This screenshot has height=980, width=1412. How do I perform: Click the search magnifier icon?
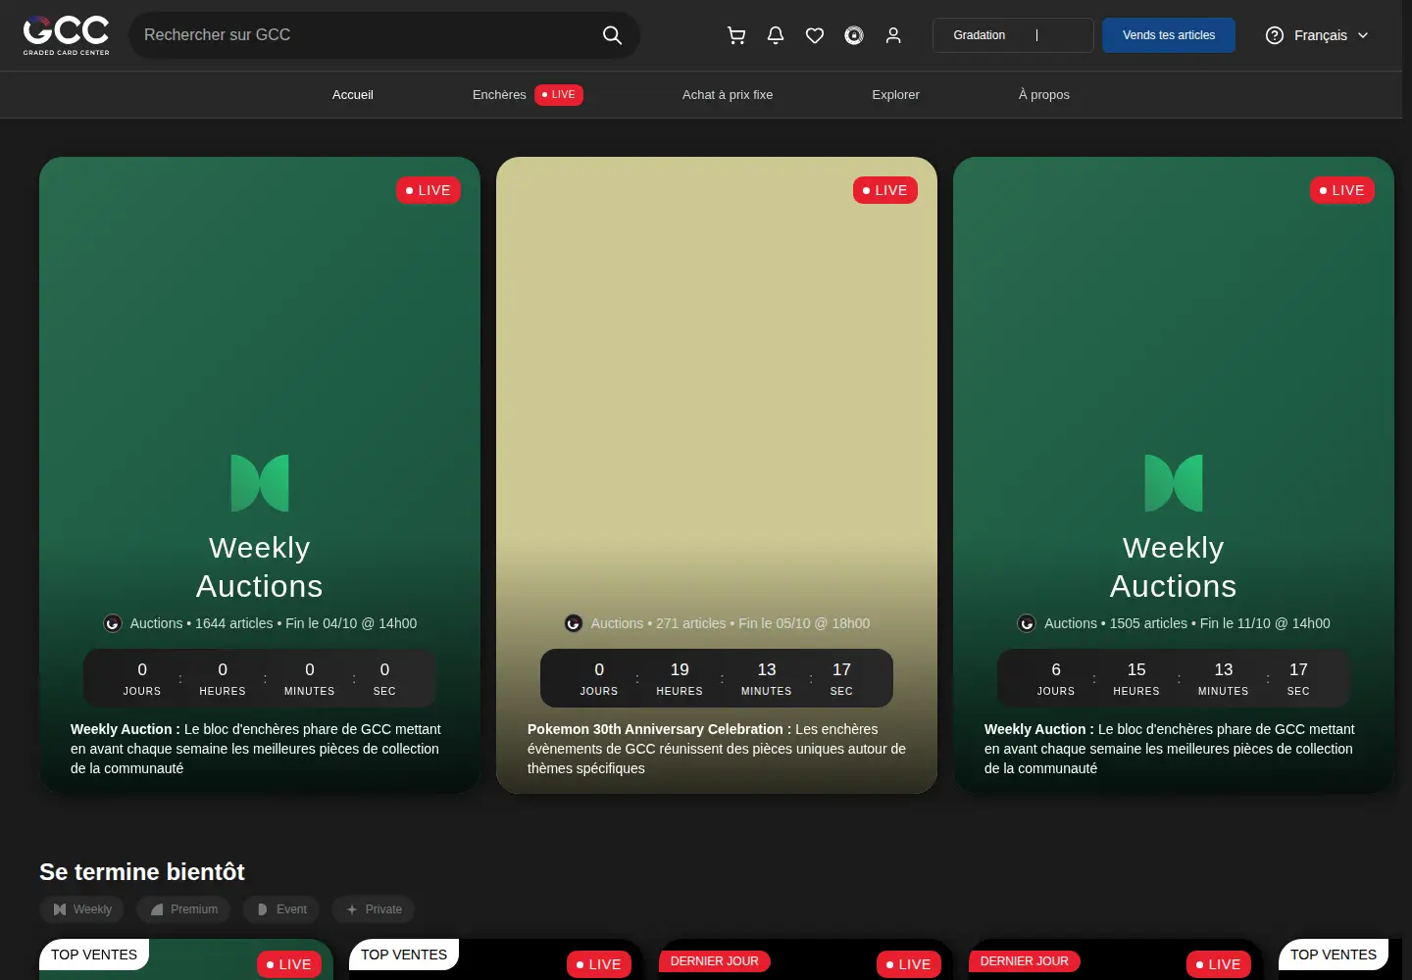click(x=612, y=35)
